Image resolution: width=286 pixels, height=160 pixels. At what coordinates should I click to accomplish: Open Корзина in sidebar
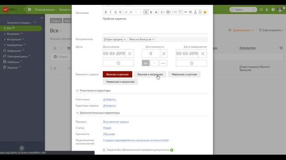[x=13, y=68]
